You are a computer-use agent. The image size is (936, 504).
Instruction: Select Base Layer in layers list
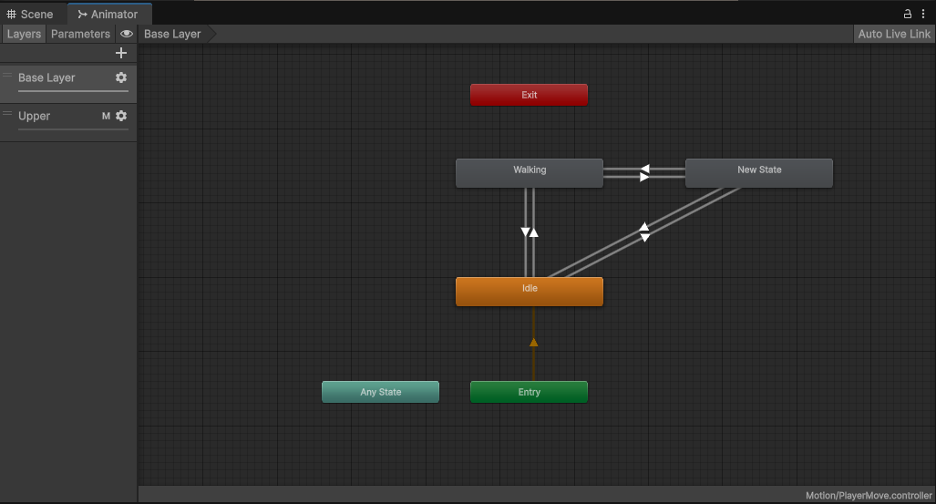pos(68,83)
